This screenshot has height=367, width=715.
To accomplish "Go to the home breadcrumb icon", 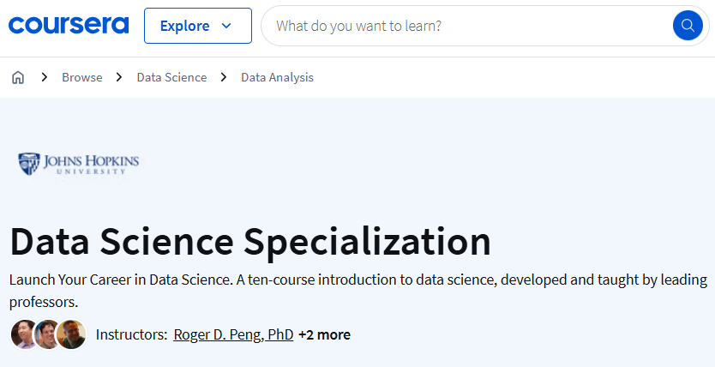I will click(18, 77).
